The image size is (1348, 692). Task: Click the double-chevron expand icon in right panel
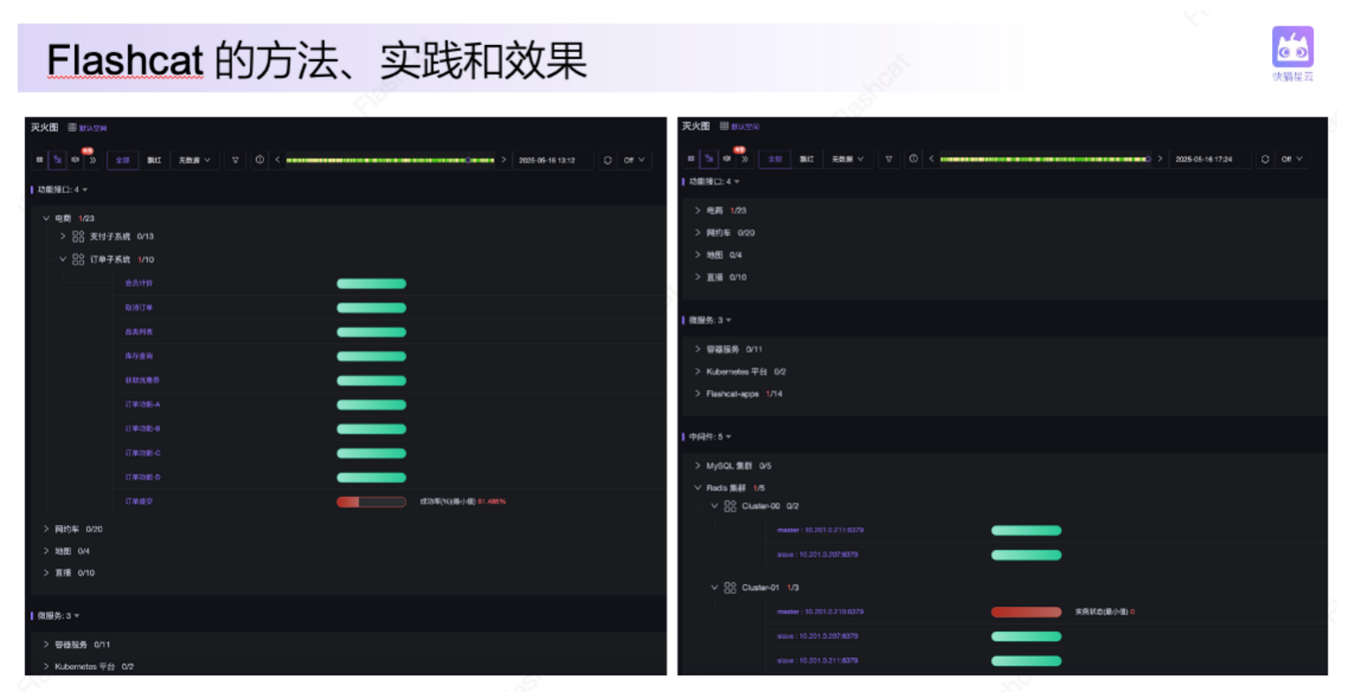coord(745,159)
